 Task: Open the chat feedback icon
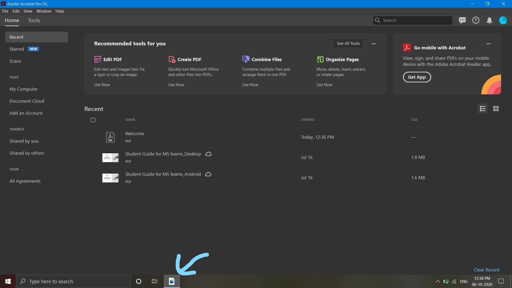coord(462,20)
